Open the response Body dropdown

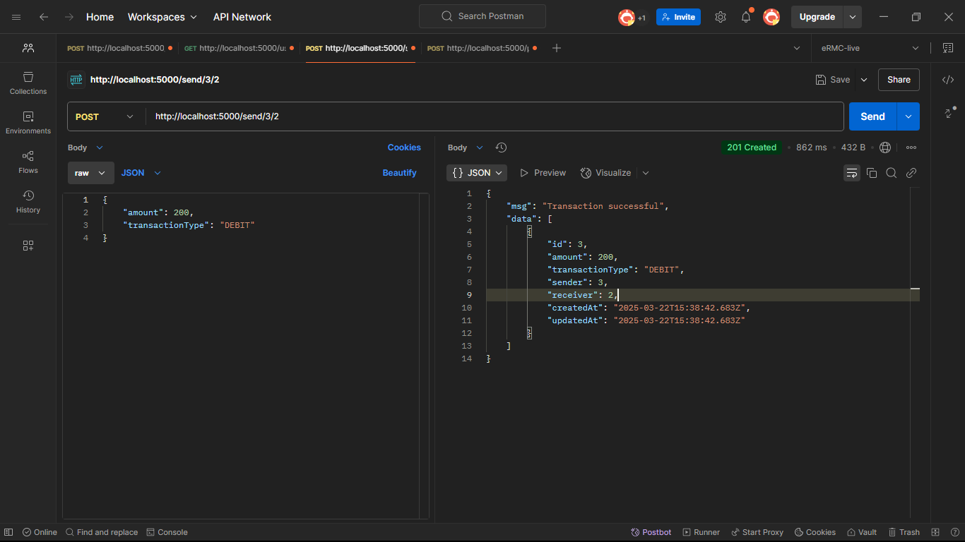click(x=466, y=147)
